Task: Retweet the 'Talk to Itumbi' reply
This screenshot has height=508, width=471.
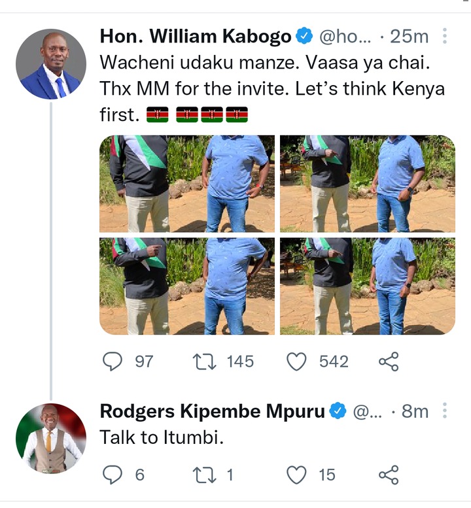Action: pyautogui.click(x=205, y=475)
